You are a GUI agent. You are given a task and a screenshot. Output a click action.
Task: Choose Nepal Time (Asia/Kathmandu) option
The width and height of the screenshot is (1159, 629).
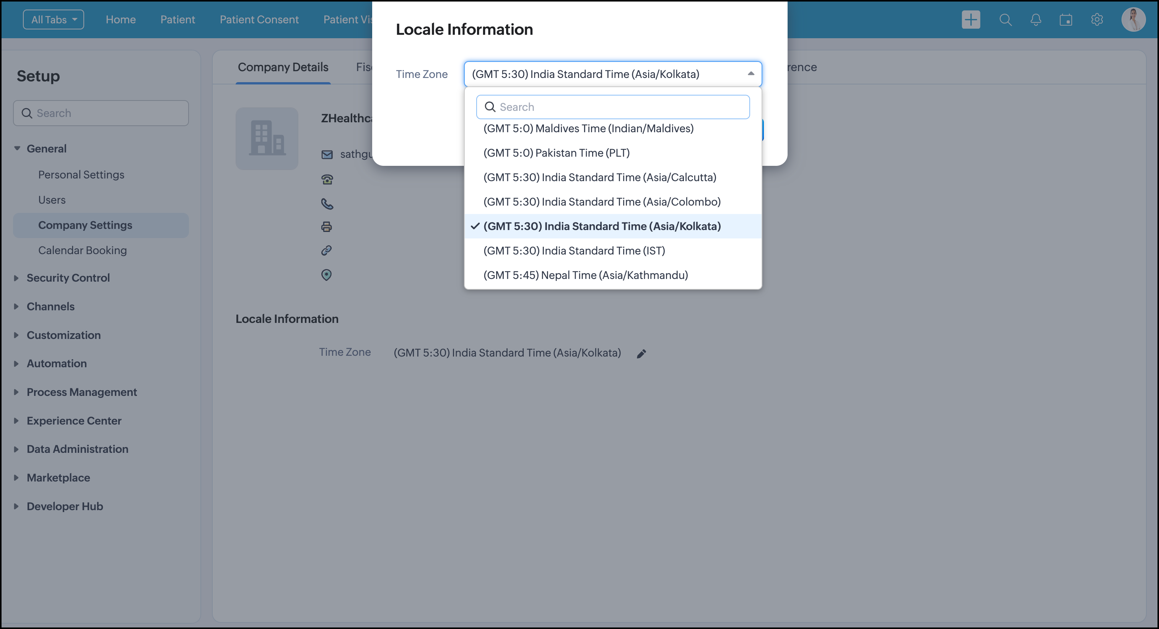tap(585, 275)
